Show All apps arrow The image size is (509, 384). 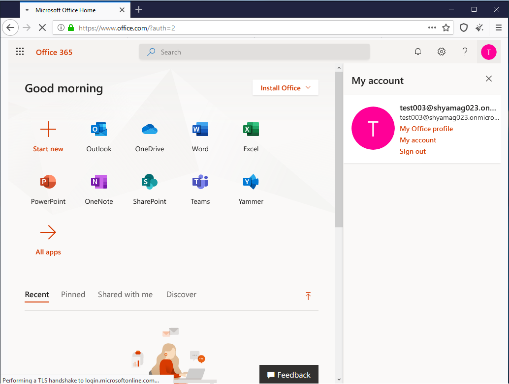(48, 232)
